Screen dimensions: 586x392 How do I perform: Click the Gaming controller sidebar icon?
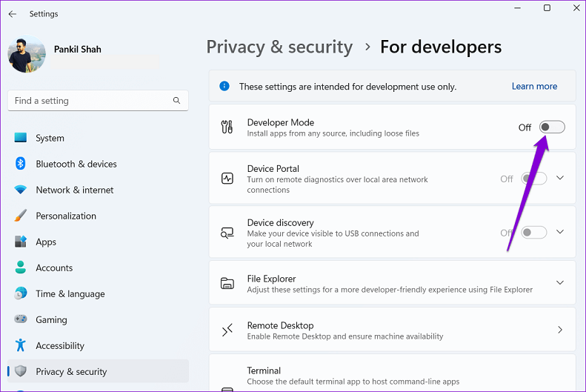click(21, 319)
